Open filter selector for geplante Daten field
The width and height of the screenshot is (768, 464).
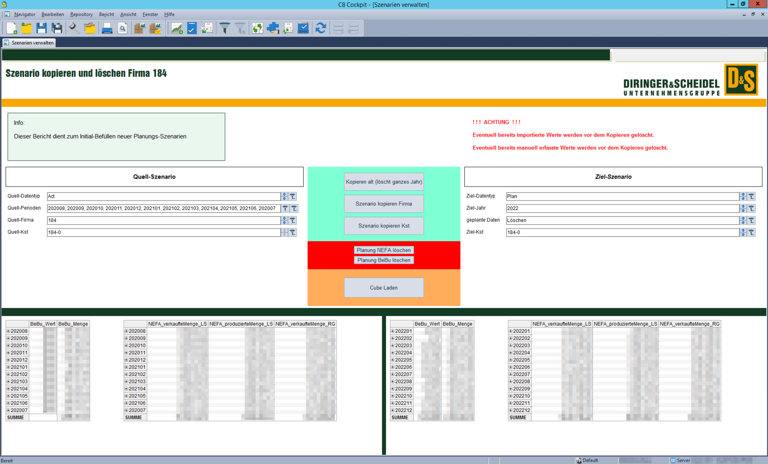pos(751,220)
